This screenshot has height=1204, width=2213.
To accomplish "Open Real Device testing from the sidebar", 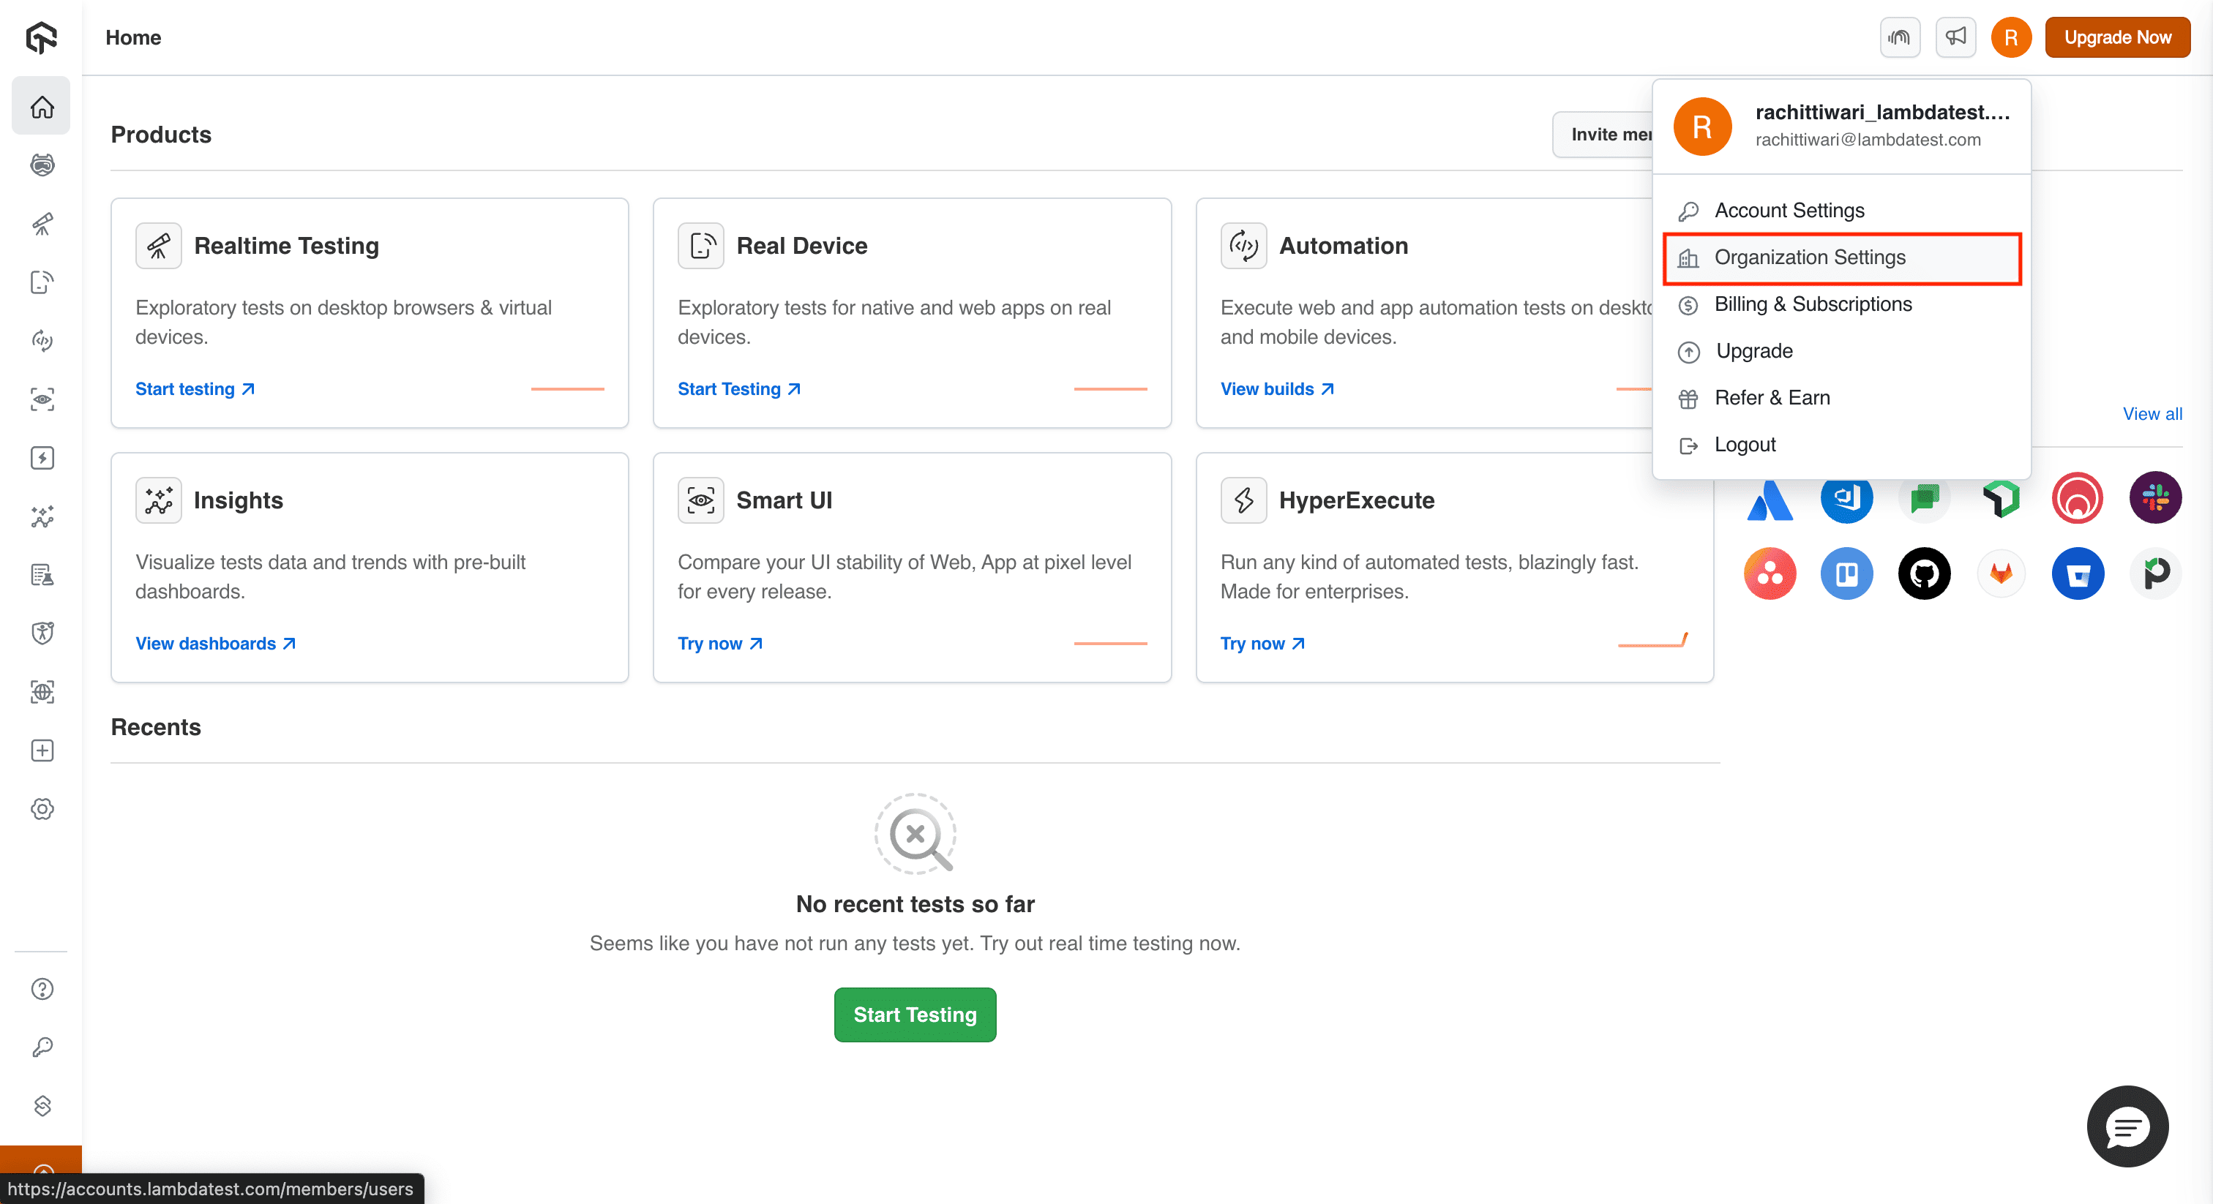I will 41,283.
